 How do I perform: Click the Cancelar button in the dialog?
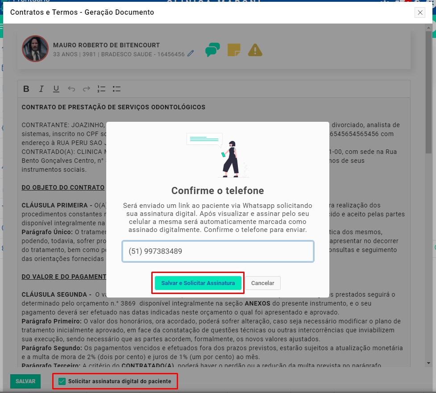pos(262,283)
